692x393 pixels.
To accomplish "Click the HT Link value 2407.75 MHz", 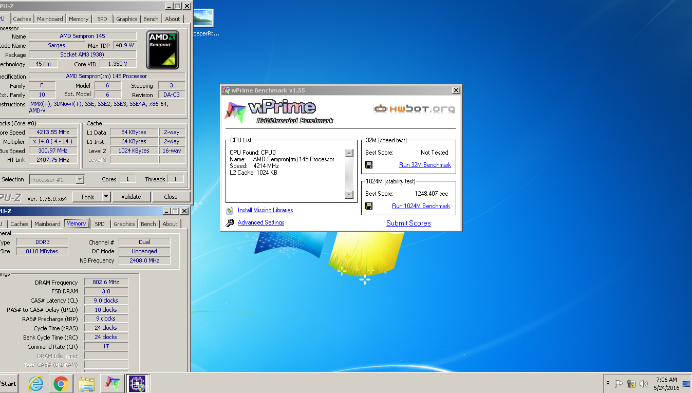I will (53, 160).
